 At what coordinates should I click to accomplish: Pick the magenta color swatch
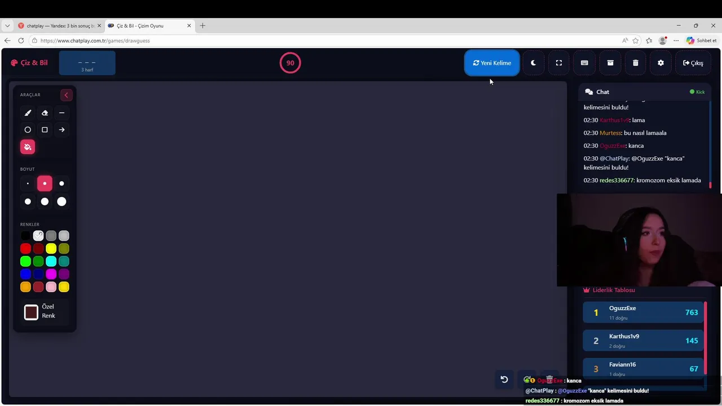click(x=51, y=274)
